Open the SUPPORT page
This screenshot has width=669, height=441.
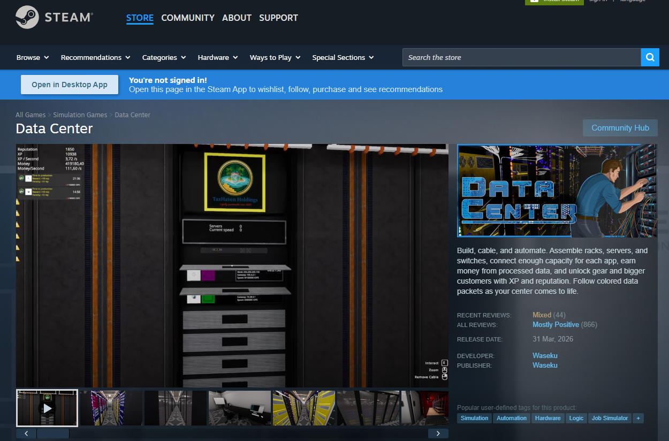pos(278,18)
